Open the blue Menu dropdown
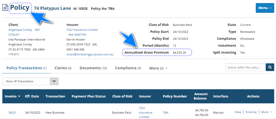Screen dimensions: 276x119 (x=265, y=8)
